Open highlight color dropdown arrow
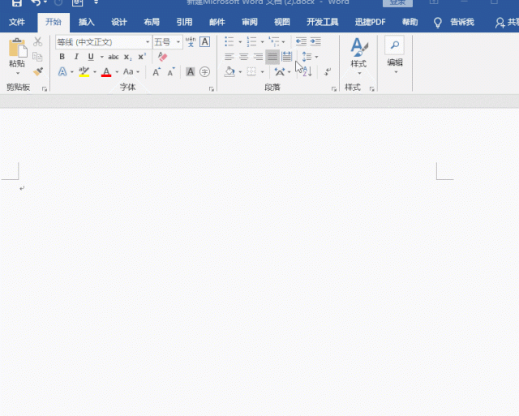The image size is (519, 416). (x=95, y=72)
